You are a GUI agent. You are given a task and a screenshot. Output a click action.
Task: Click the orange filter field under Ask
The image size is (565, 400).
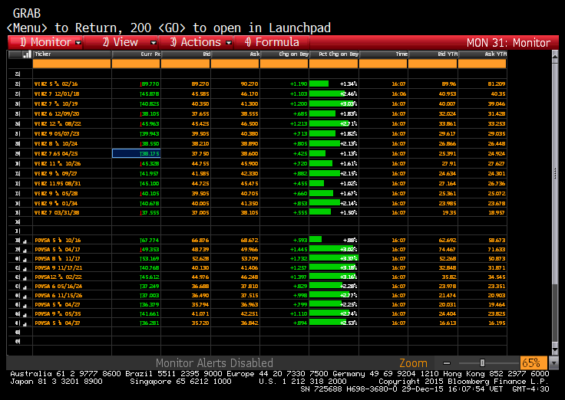pyautogui.click(x=235, y=64)
